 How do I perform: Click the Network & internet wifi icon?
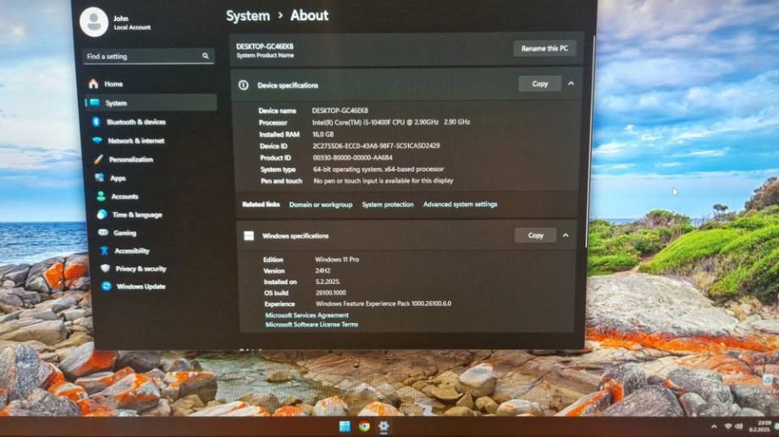point(97,140)
